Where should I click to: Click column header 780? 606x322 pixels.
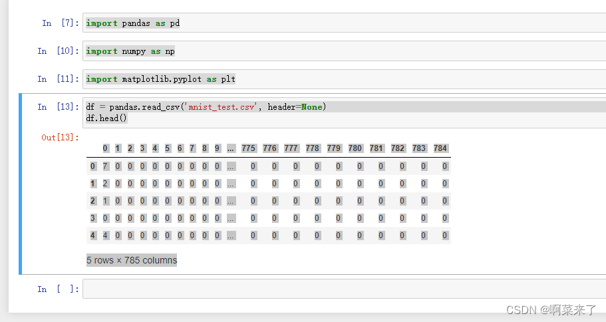pos(355,148)
